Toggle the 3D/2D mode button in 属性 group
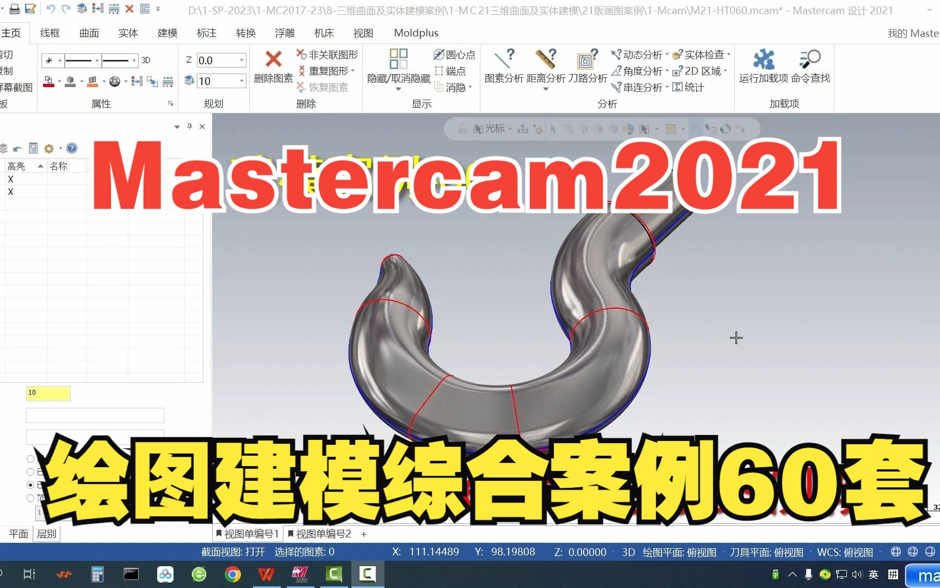940x588 pixels. (146, 60)
